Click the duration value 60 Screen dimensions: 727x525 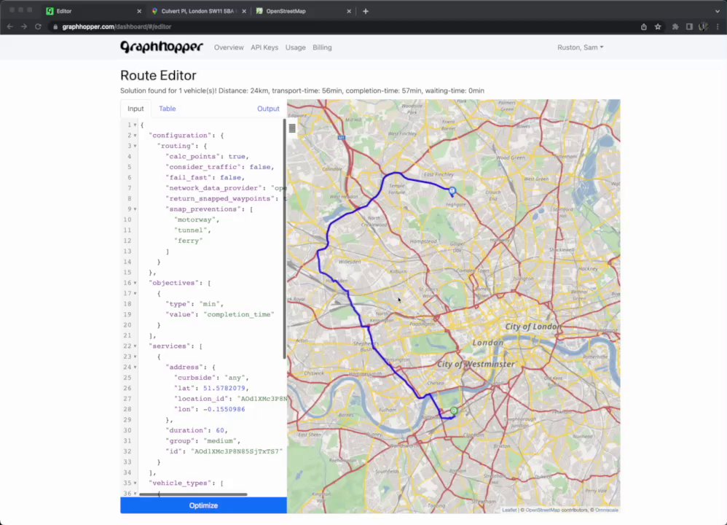point(220,430)
